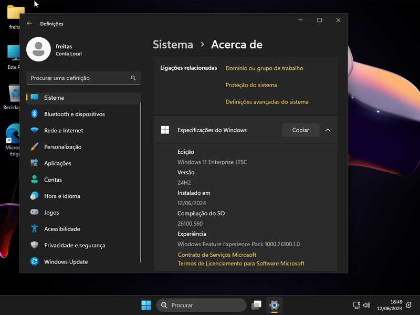The width and height of the screenshot is (420, 315).
Task: Click the freitas user avatar picture
Action: [38, 49]
